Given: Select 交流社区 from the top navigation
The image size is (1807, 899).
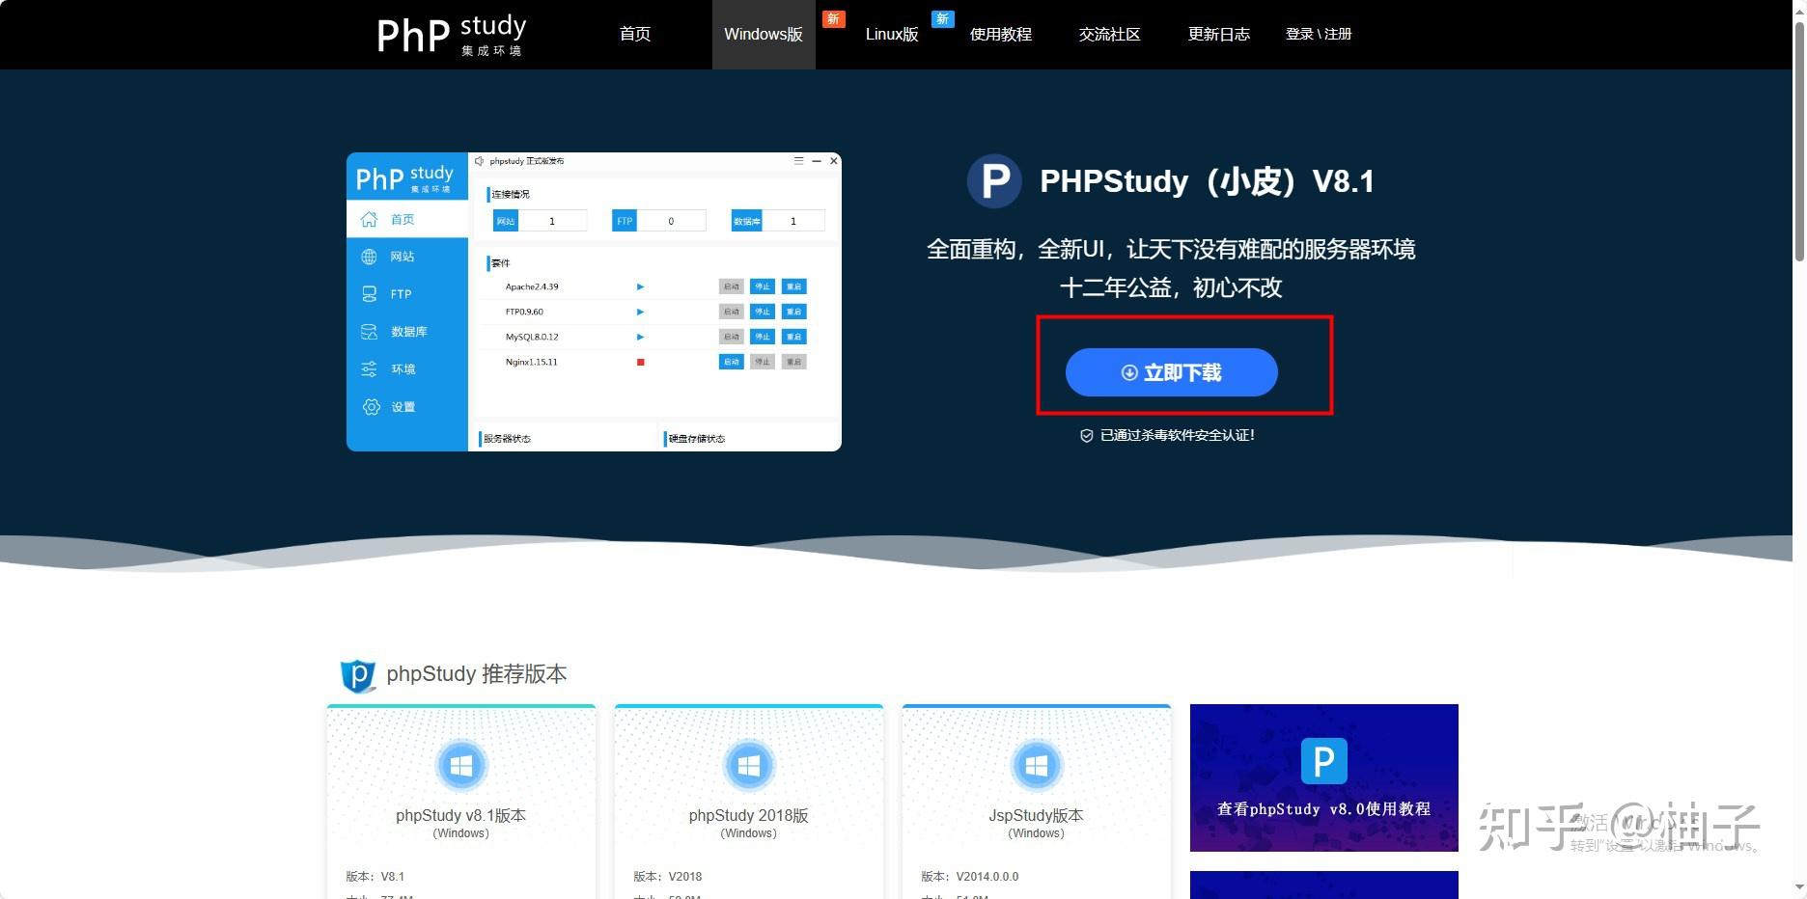Looking at the screenshot, I should [1108, 34].
